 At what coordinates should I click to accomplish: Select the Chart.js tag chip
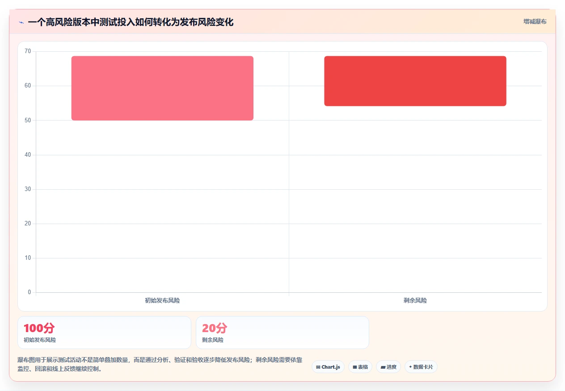328,367
